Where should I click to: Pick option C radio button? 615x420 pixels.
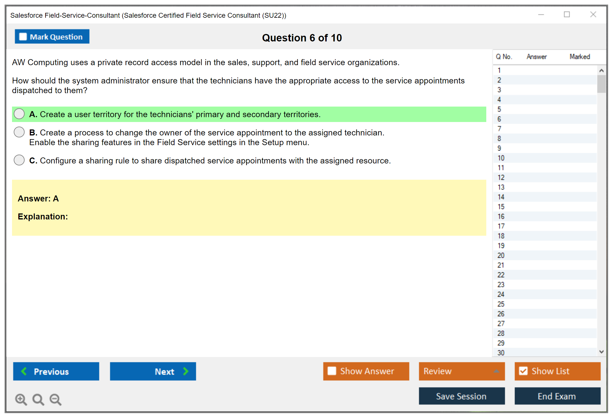click(19, 160)
